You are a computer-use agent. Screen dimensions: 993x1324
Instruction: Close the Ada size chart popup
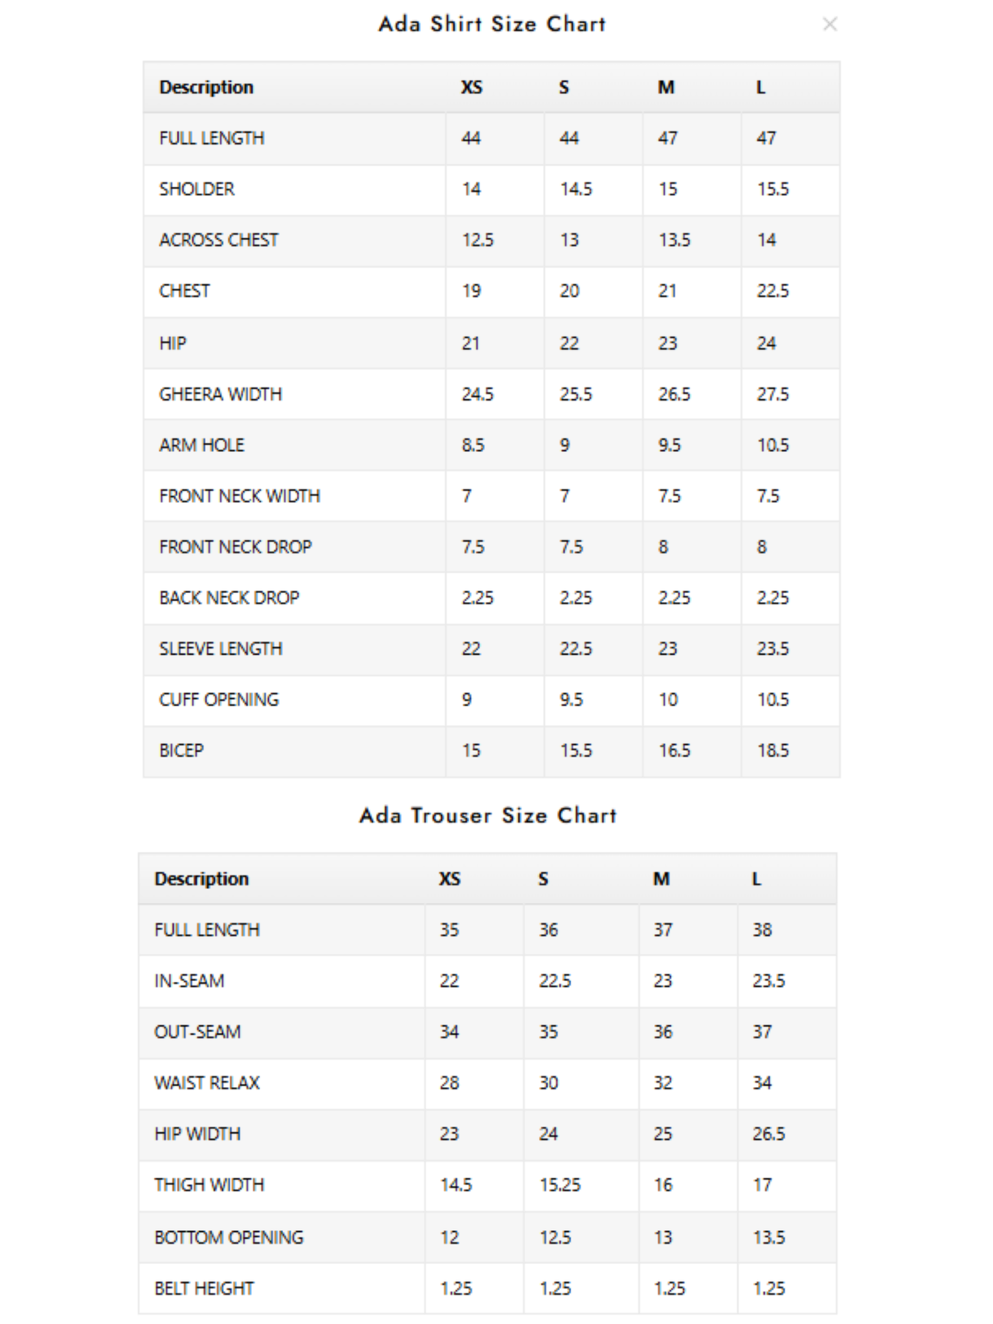tap(829, 25)
